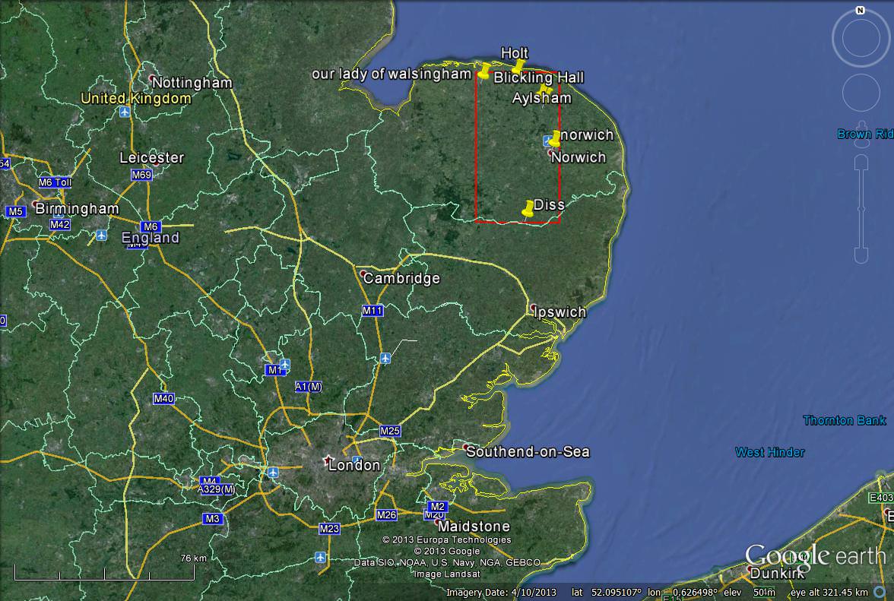Click the A329(M) road shield
Image resolution: width=894 pixels, height=601 pixels.
point(217,489)
